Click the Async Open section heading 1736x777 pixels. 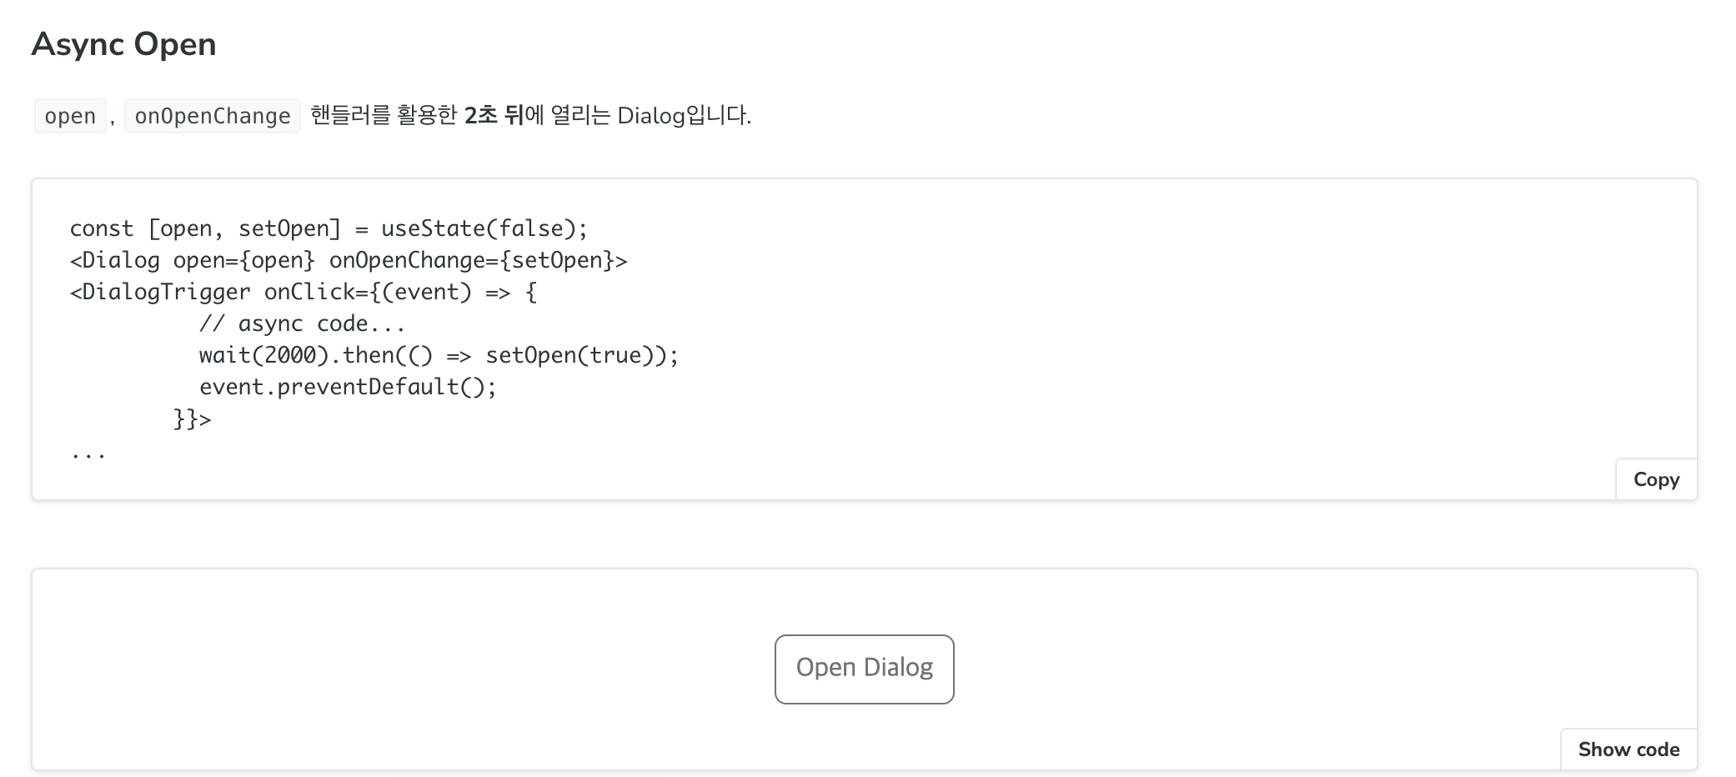(123, 43)
